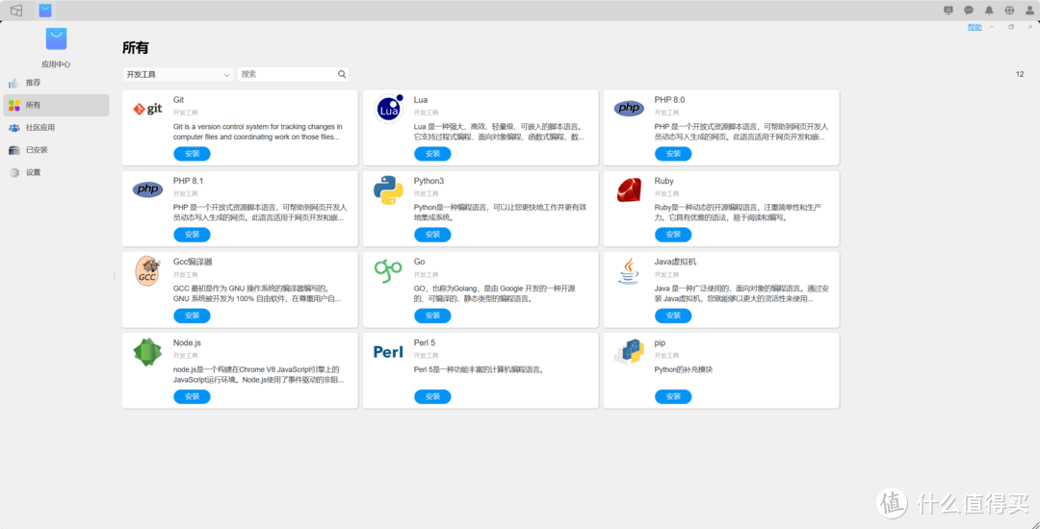Image resolution: width=1040 pixels, height=529 pixels.
Task: Install Ruby
Action: [672, 235]
